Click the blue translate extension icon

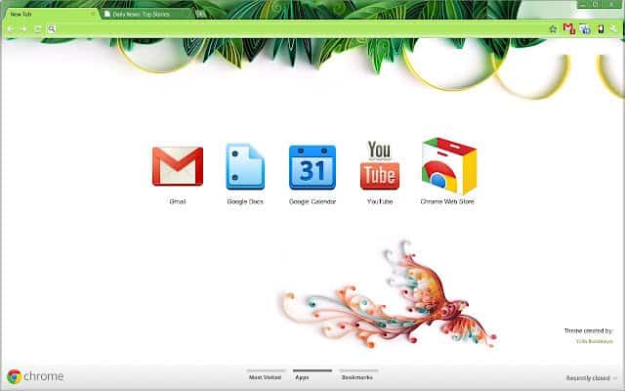tap(585, 29)
